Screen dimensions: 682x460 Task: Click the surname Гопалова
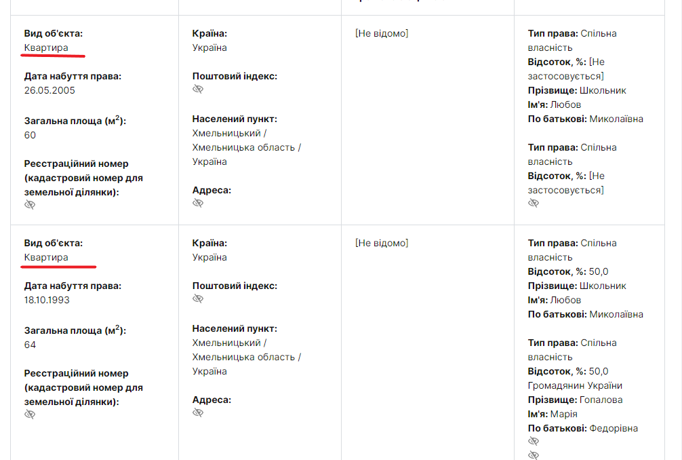tap(601, 400)
